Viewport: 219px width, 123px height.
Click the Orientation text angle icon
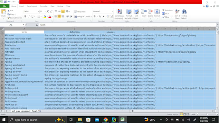click(x=67, y=11)
